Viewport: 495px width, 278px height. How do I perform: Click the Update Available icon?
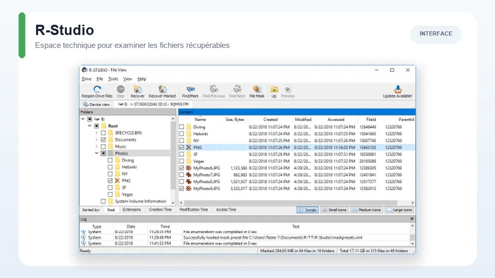click(398, 89)
